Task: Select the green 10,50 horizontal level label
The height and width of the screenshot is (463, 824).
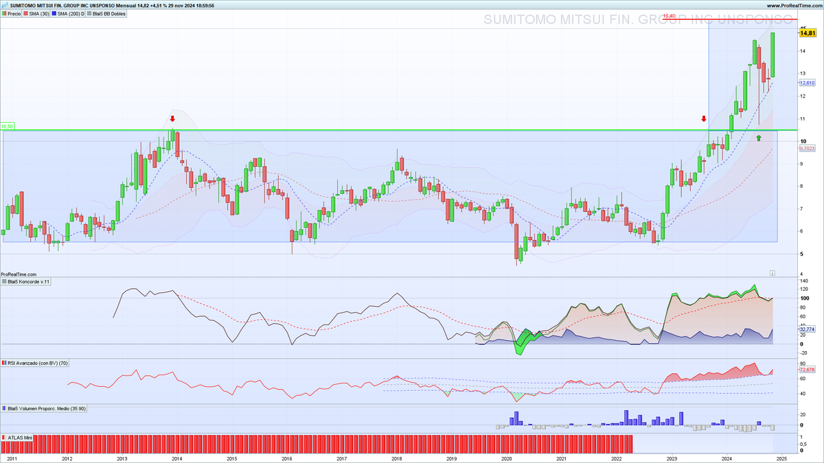Action: click(7, 126)
